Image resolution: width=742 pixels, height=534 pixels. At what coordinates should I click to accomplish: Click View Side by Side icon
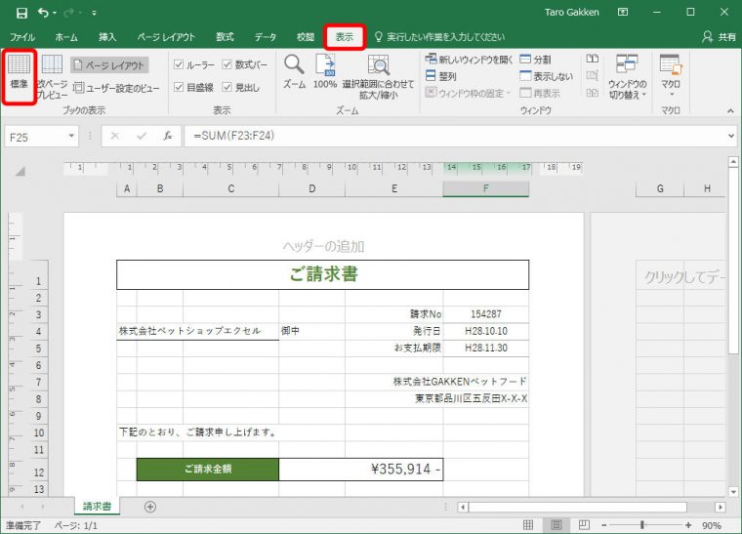click(x=592, y=59)
